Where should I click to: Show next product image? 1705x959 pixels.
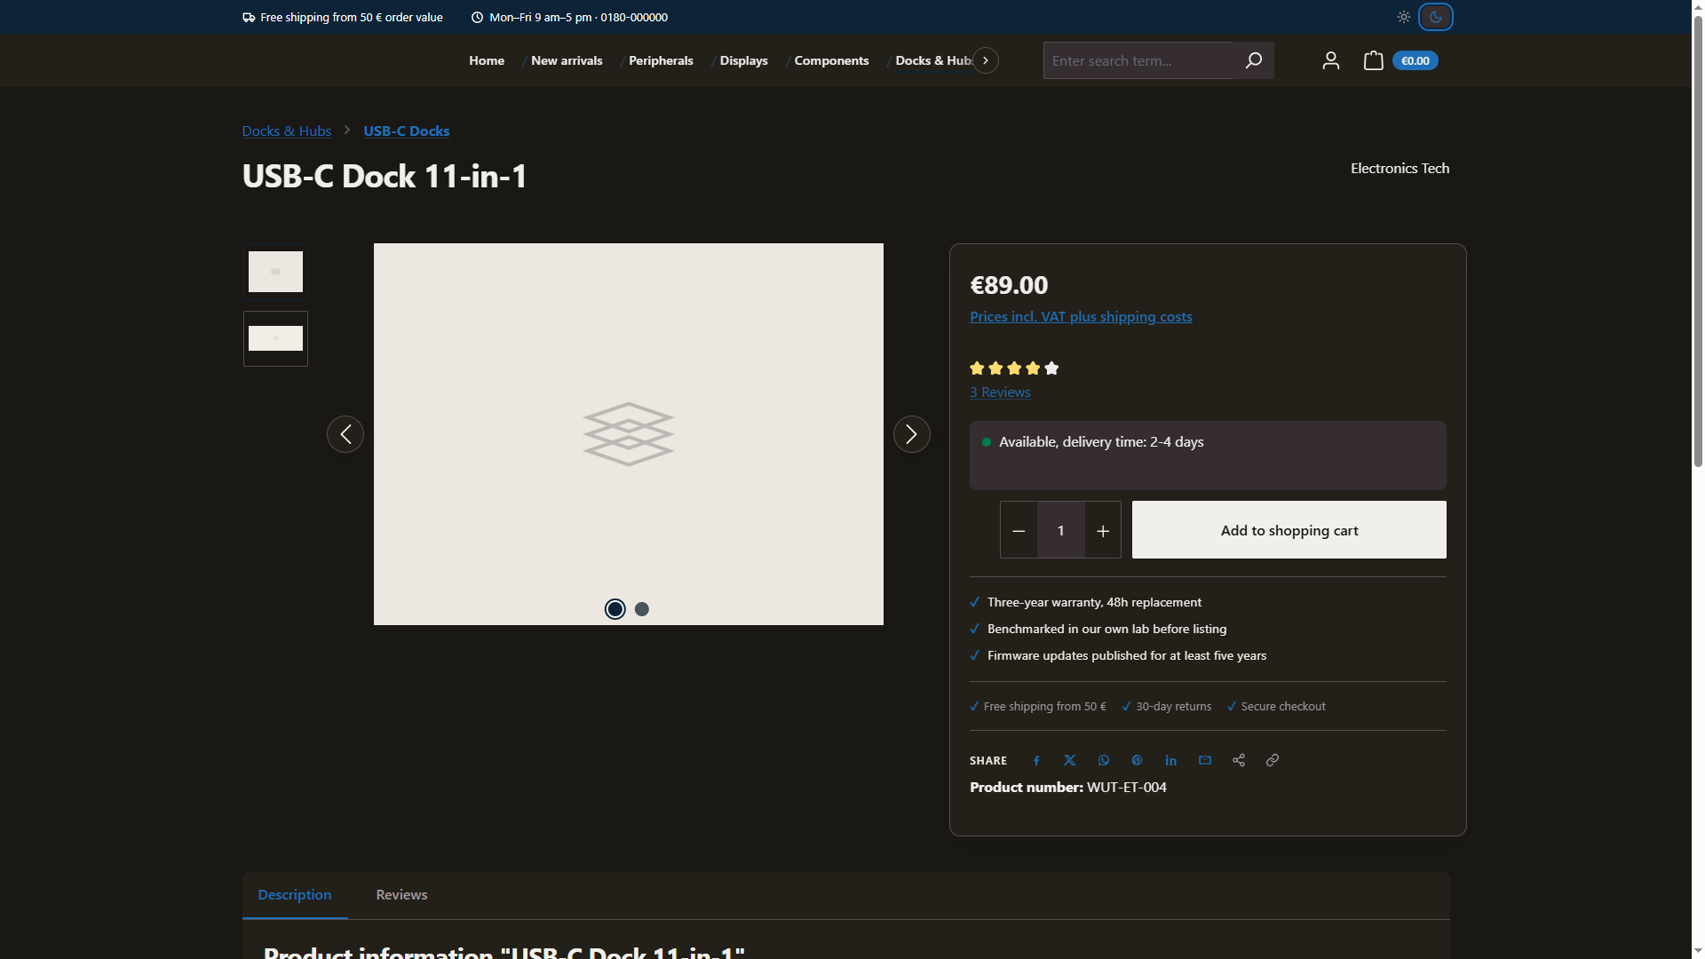pos(911,434)
